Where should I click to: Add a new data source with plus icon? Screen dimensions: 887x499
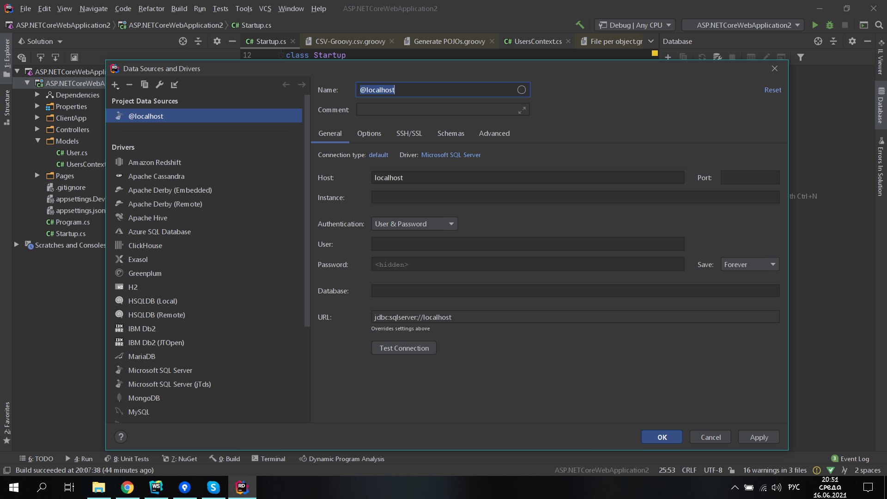[115, 85]
